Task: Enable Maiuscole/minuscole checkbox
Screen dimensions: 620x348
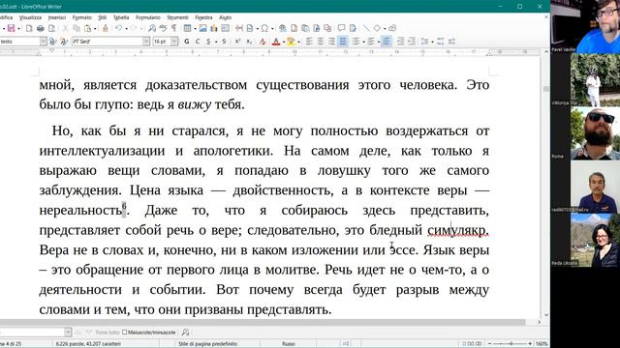Action: click(x=125, y=333)
